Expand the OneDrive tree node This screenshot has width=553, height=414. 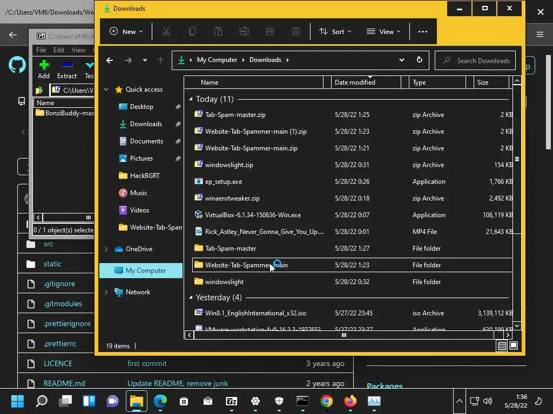point(106,249)
